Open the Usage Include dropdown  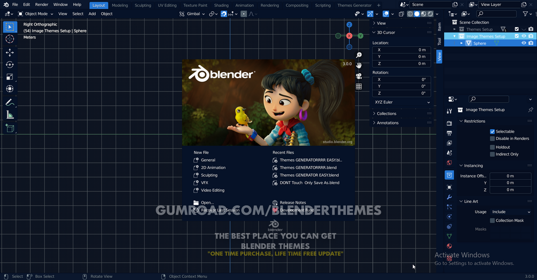511,212
